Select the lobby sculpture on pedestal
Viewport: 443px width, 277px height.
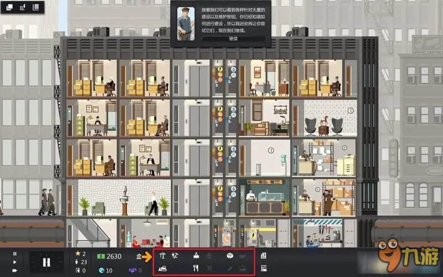click(125, 201)
